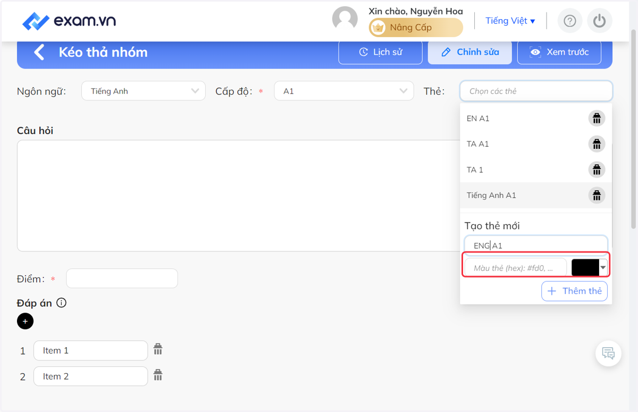Click the Điểm score field
This screenshot has height=412, width=638.
(x=122, y=279)
